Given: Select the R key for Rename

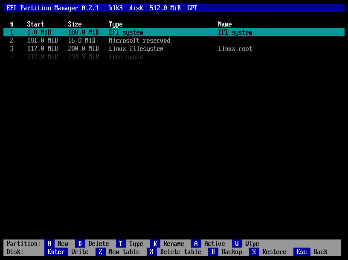Looking at the screenshot, I should point(155,243).
